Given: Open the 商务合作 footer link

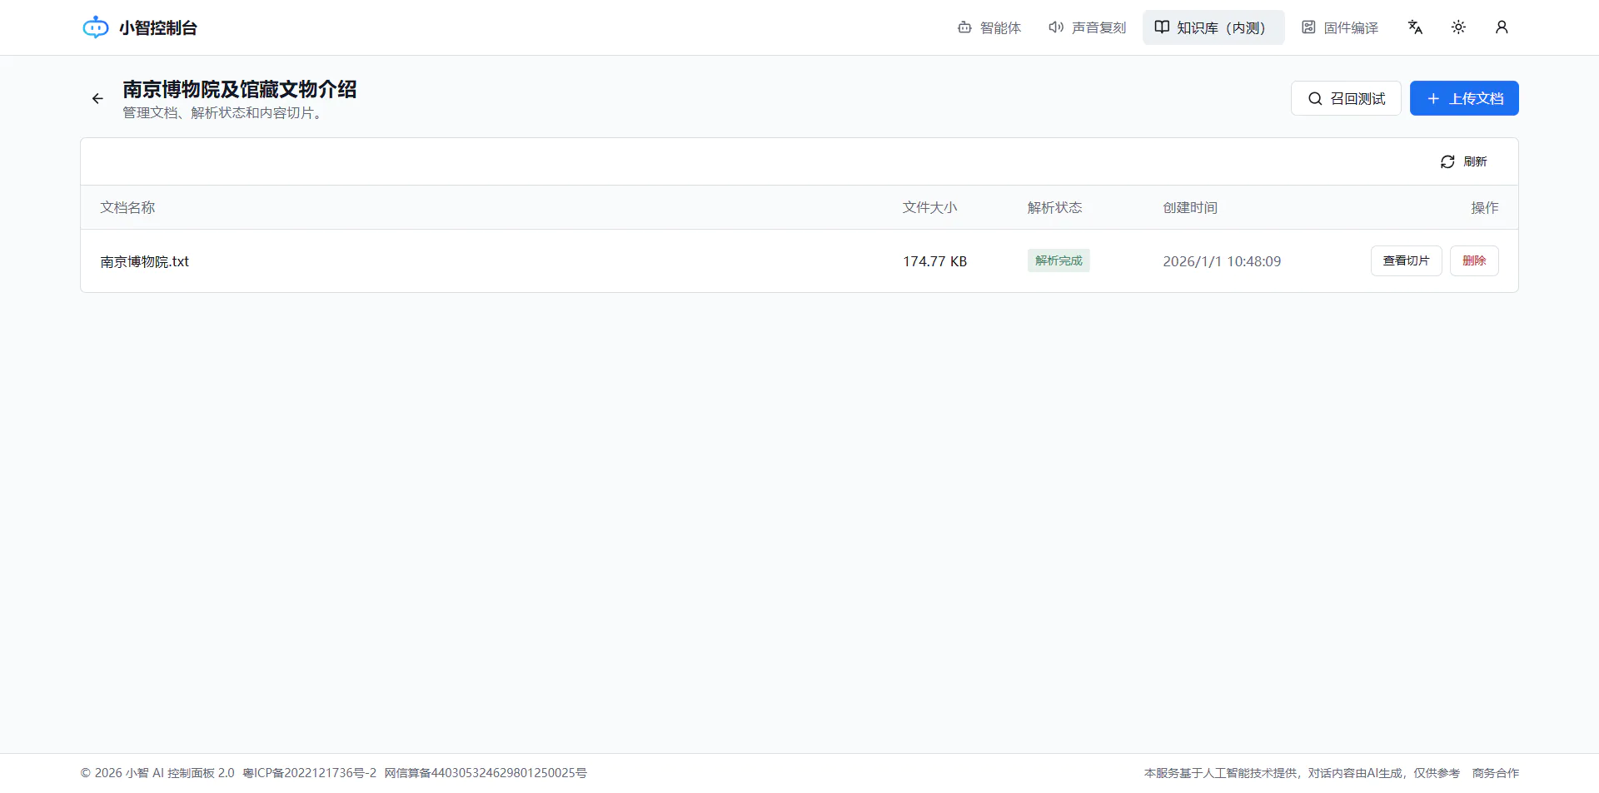Looking at the screenshot, I should [1496, 773].
